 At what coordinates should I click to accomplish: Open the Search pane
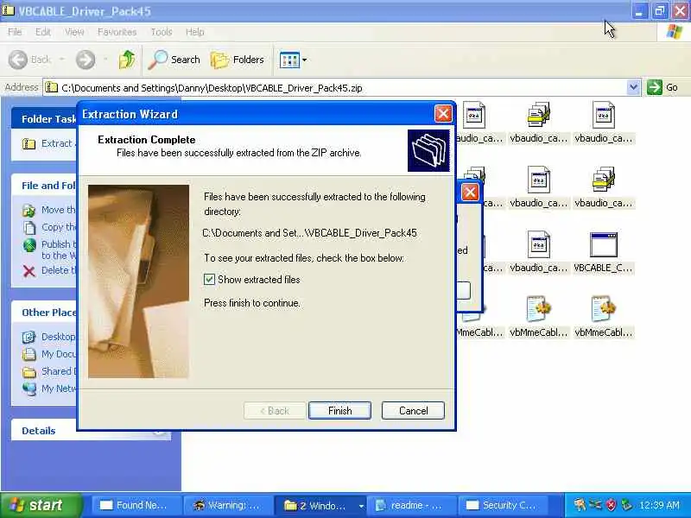click(x=174, y=60)
